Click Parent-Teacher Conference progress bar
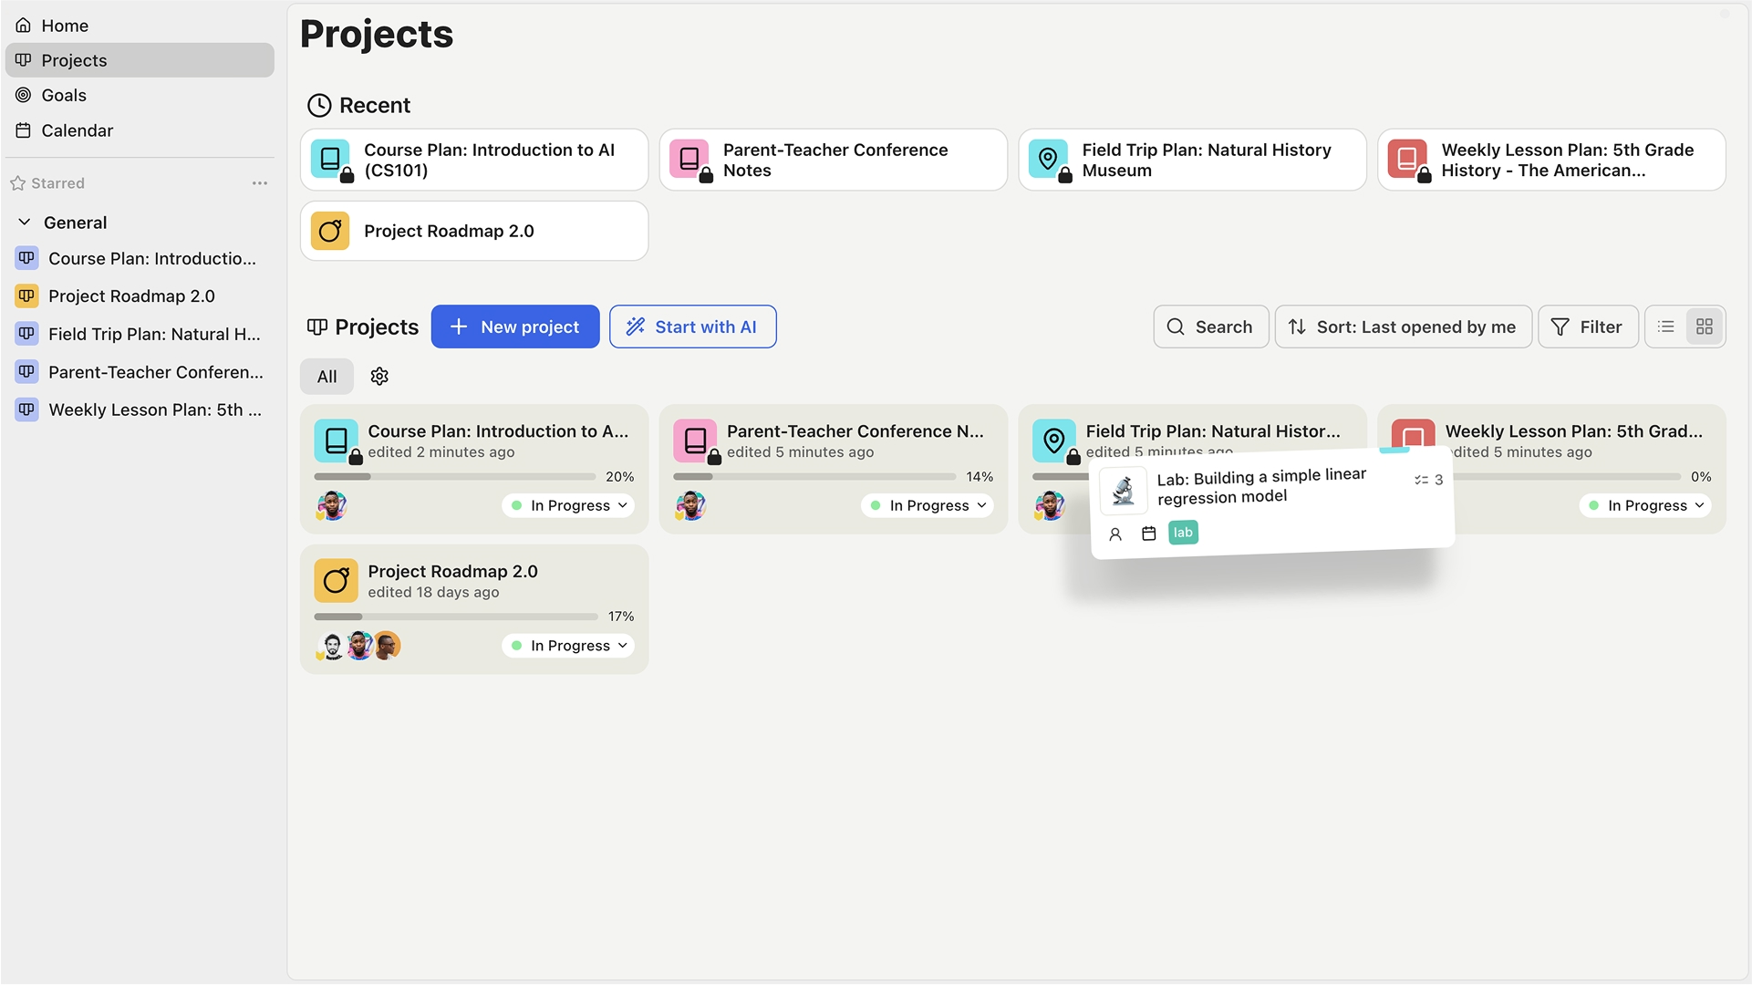This screenshot has width=1752, height=985. pyautogui.click(x=814, y=476)
